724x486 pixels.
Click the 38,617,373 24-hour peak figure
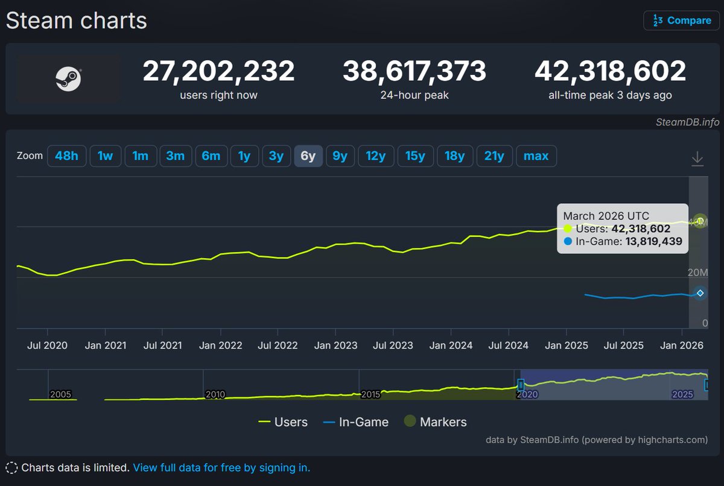click(x=414, y=71)
